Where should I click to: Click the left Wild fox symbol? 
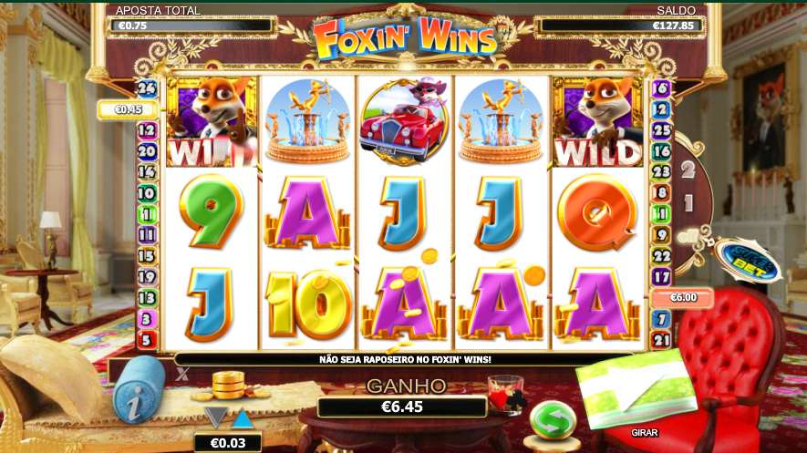click(212, 122)
